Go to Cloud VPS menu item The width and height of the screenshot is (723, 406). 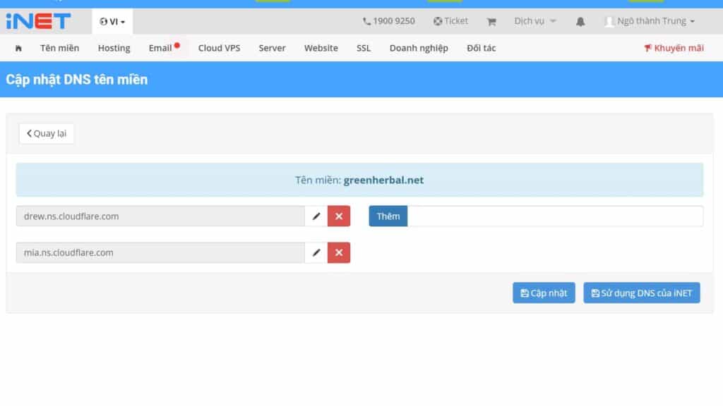click(x=219, y=48)
